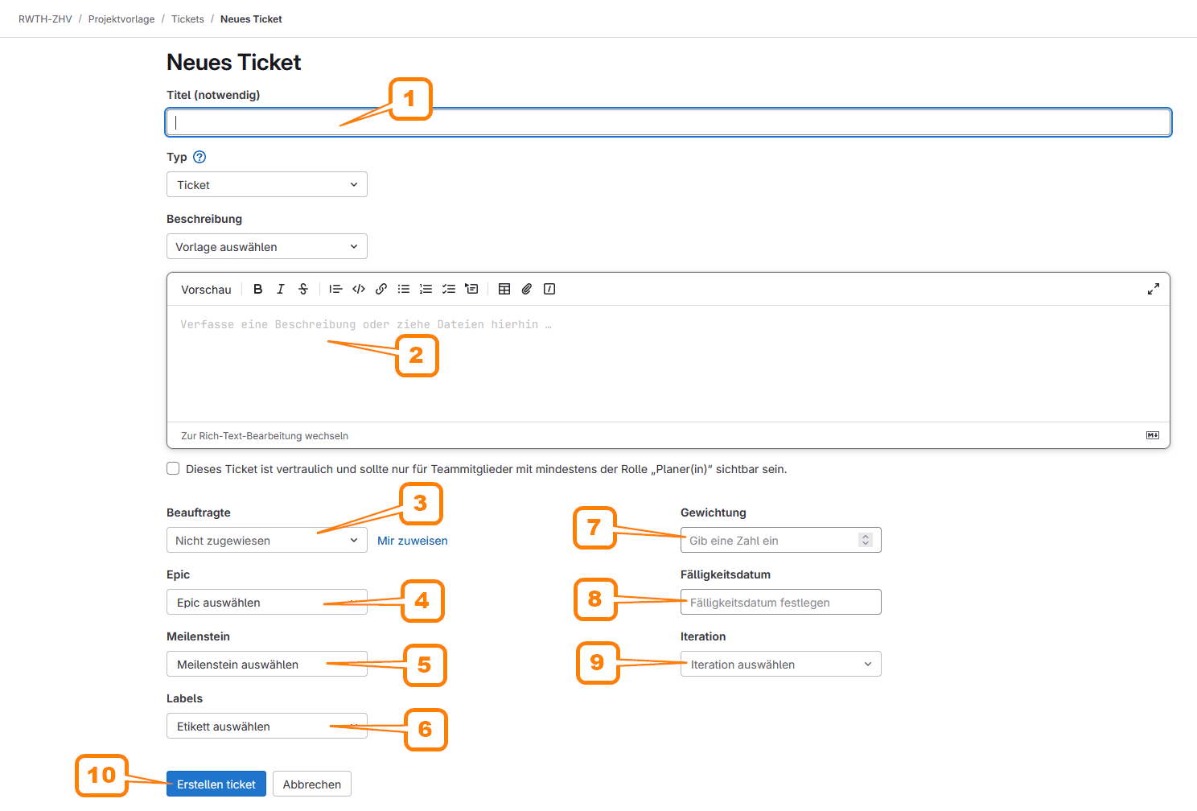Go to Projektvorlage breadcrumb
This screenshot has width=1197, height=811.
click(121, 19)
